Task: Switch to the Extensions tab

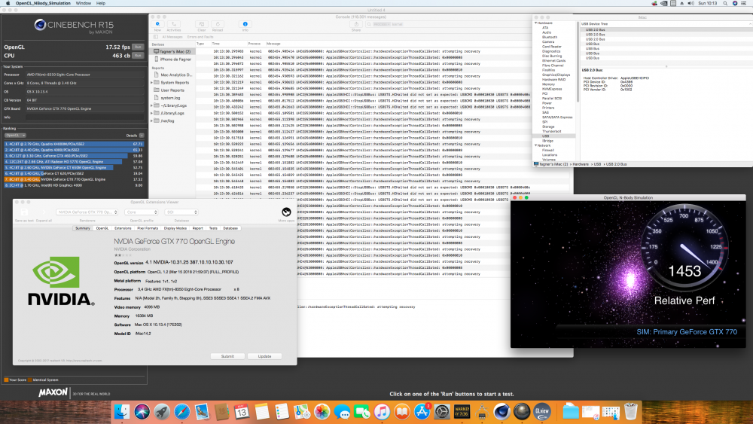Action: click(x=123, y=228)
